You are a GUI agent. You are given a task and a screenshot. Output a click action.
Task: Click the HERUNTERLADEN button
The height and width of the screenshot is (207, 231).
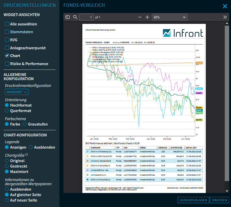coord(193,200)
